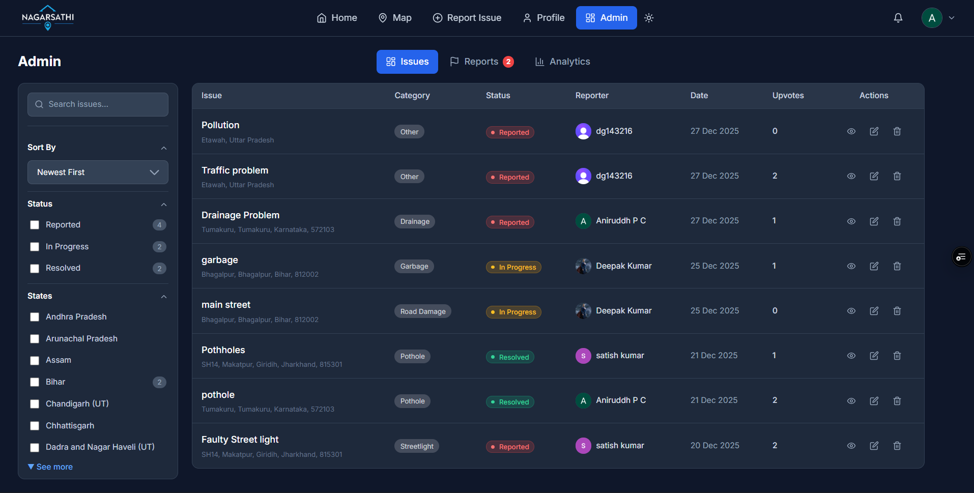The image size is (974, 493).
Task: Edit the Traffic problem issue
Action: [874, 176]
